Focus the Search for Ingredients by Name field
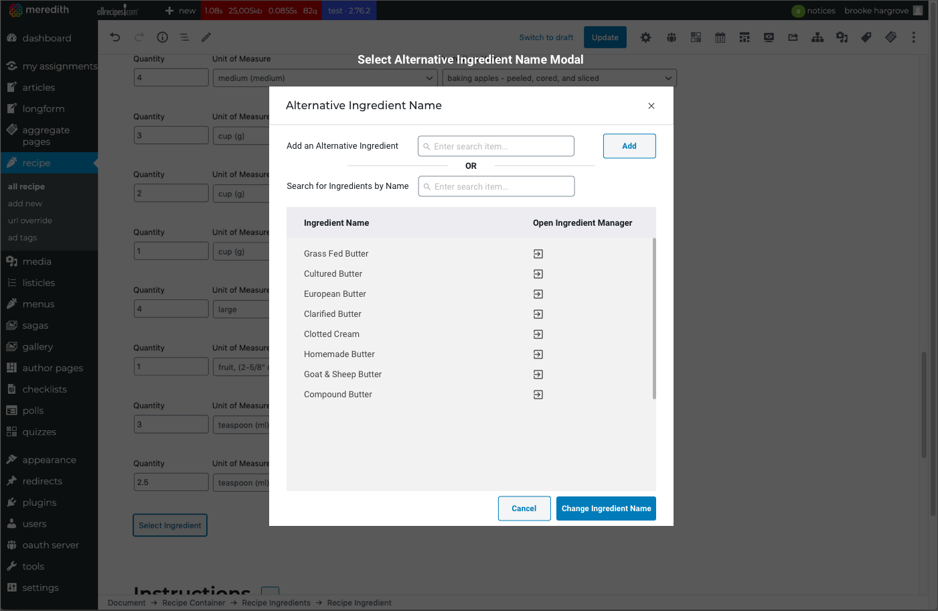 click(x=496, y=186)
